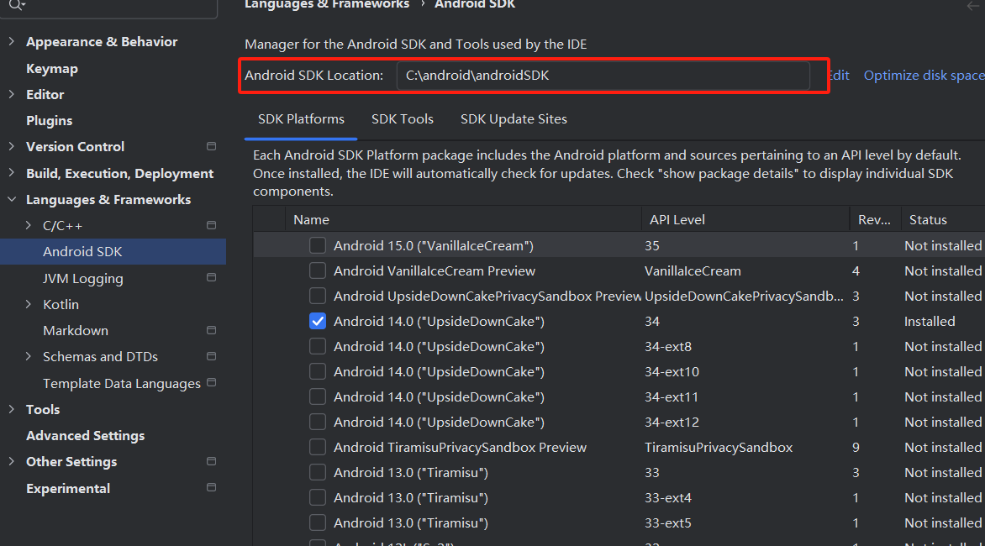Viewport: 985px width, 546px height.
Task: Click the '34-ext10' API level cell
Action: (672, 371)
